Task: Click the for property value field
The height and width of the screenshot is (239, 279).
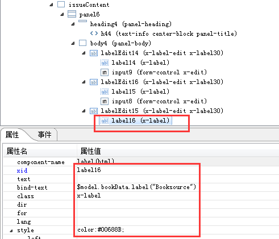Action: coord(178,213)
